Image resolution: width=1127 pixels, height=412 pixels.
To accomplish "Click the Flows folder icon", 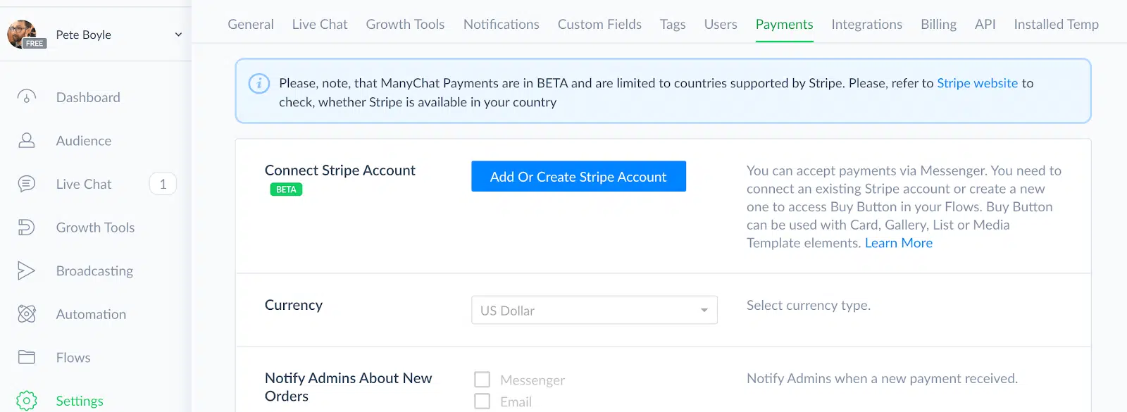I will point(27,358).
